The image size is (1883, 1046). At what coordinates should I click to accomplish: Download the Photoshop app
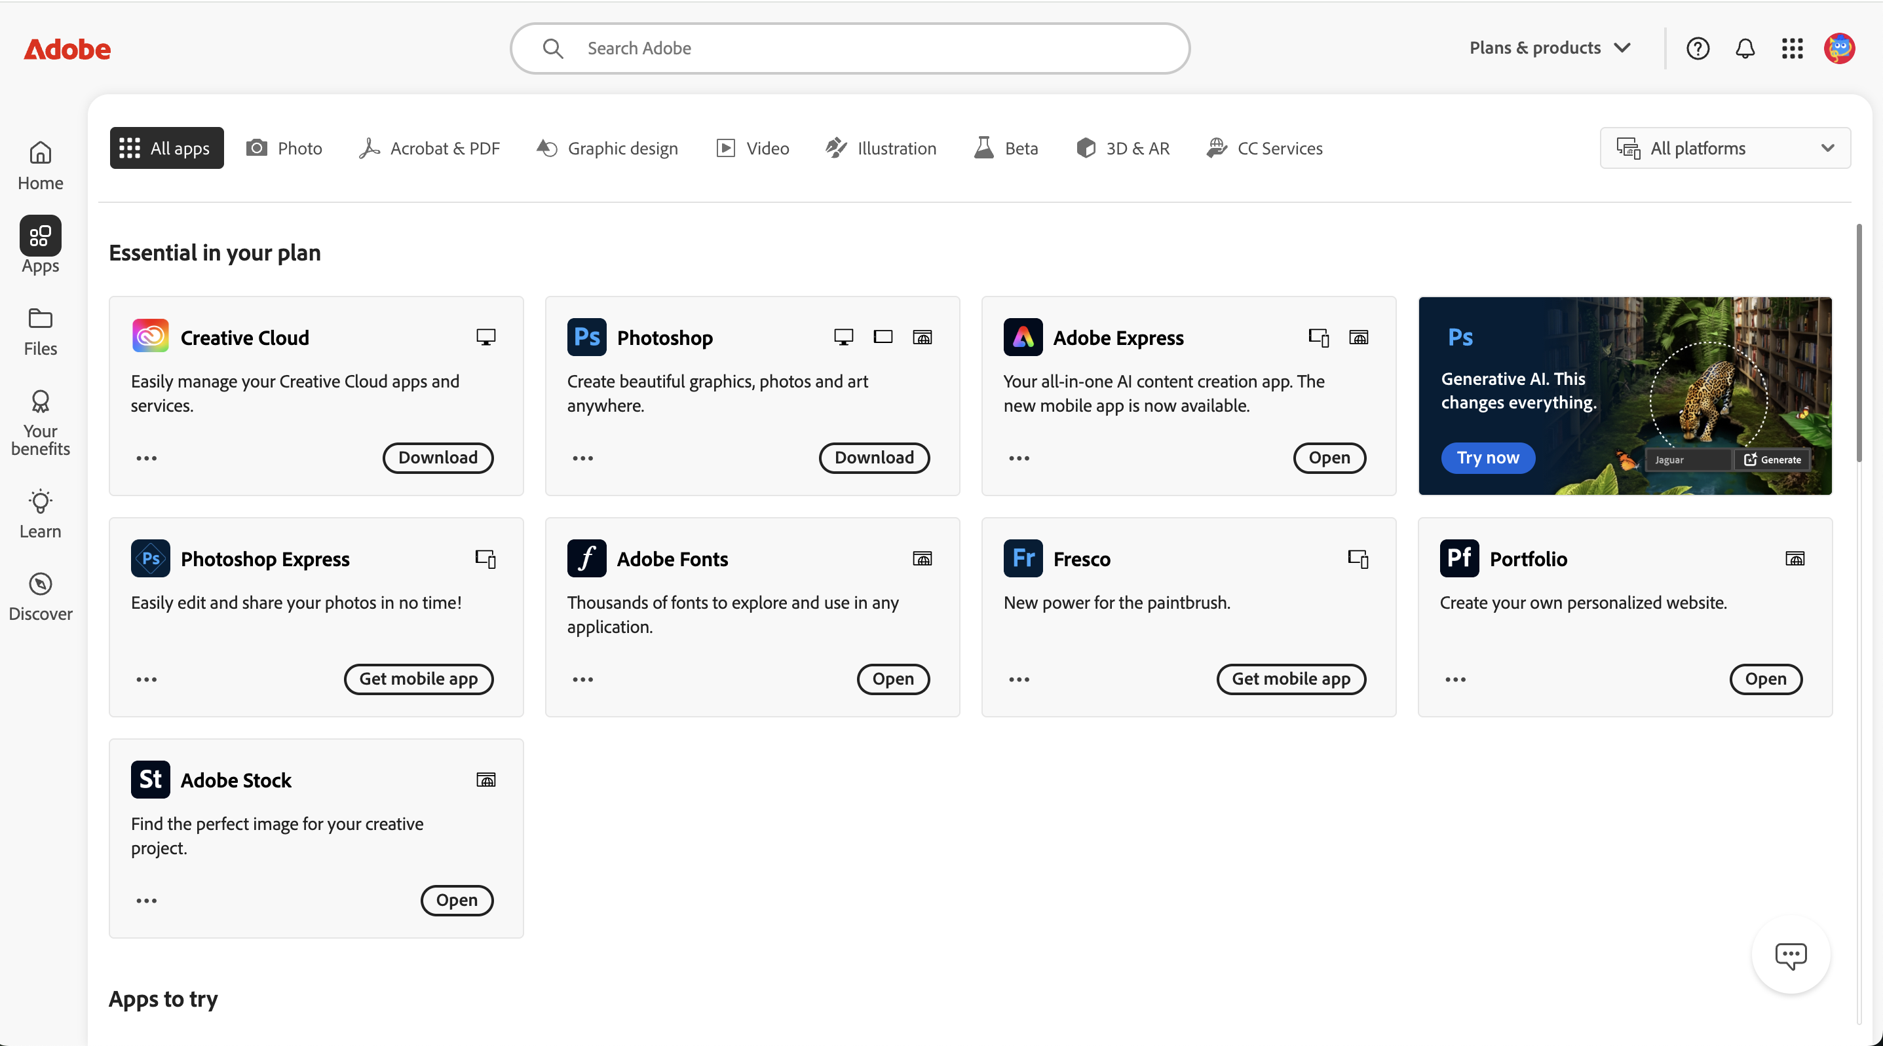[873, 458]
